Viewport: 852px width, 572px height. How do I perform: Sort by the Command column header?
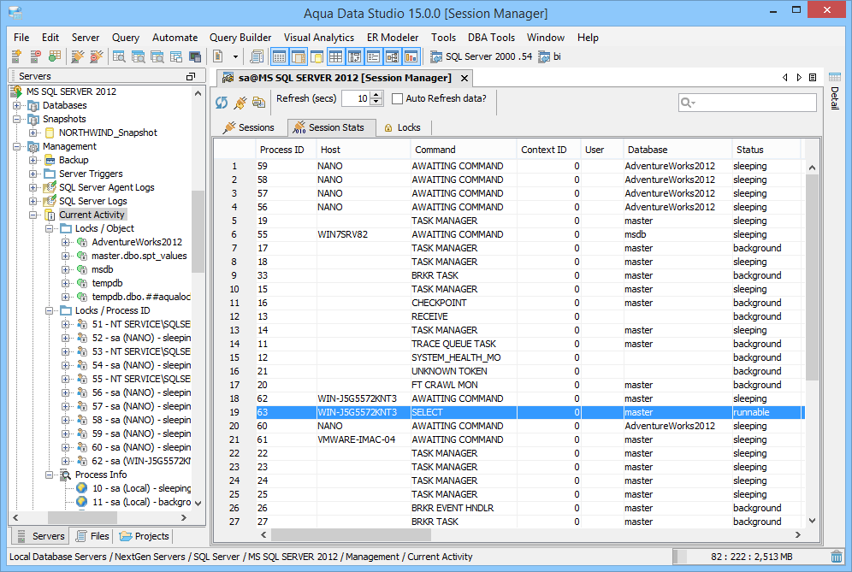click(x=464, y=150)
